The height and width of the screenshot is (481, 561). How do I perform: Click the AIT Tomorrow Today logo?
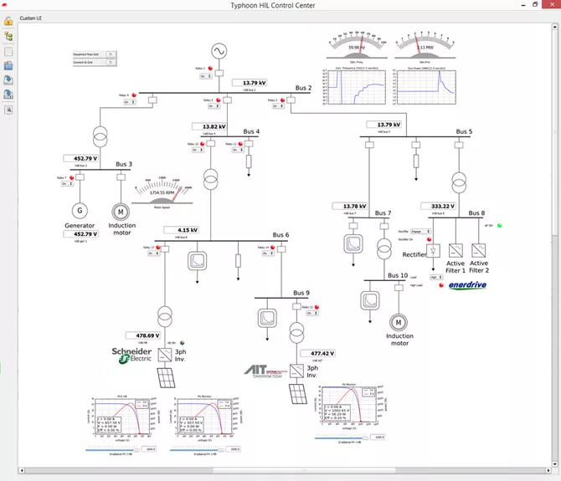tap(265, 371)
